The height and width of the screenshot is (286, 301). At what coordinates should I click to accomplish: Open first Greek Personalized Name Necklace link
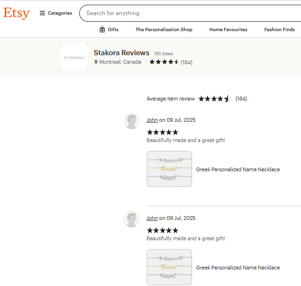(x=238, y=169)
